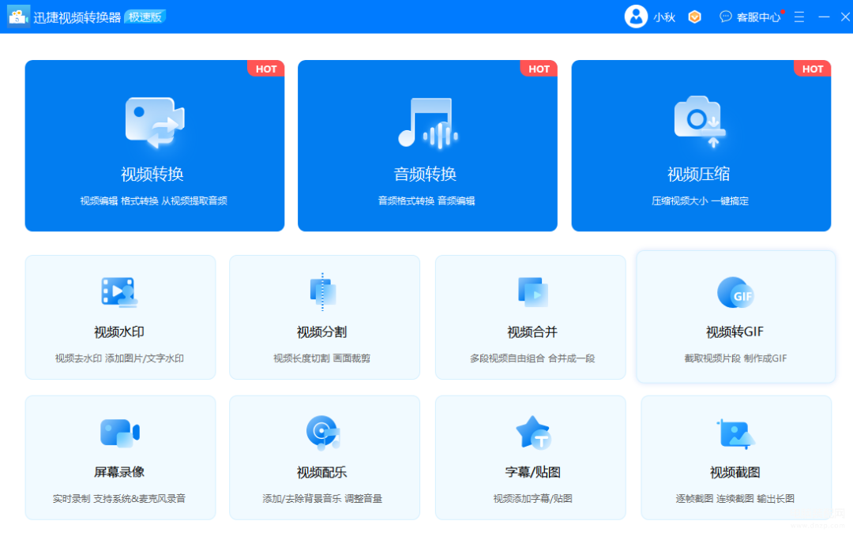Click the 视频转GIF label

[735, 332]
